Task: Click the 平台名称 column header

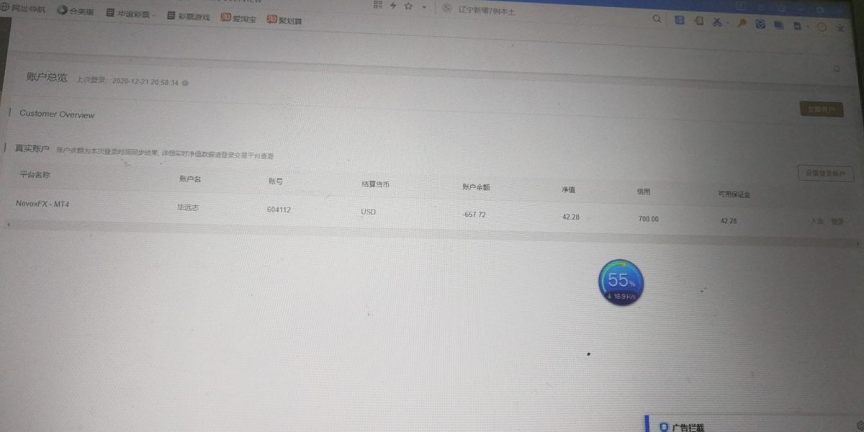Action: (x=35, y=174)
